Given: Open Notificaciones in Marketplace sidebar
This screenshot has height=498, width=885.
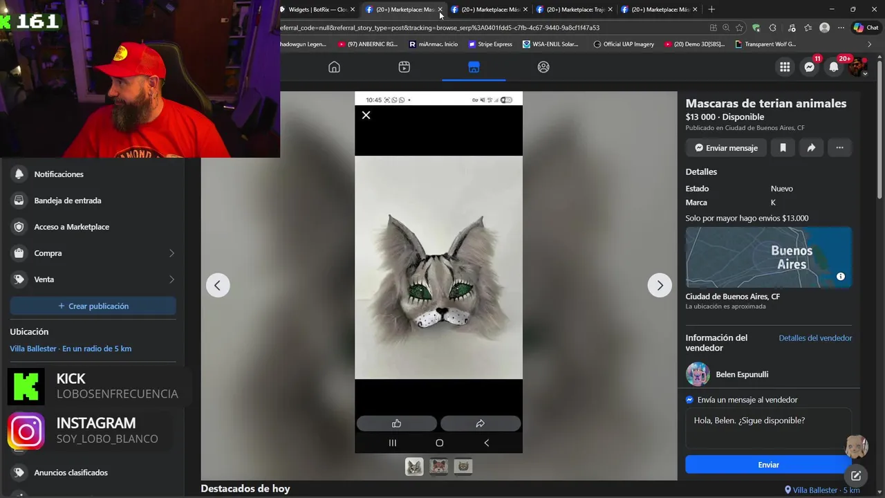Looking at the screenshot, I should (93, 174).
